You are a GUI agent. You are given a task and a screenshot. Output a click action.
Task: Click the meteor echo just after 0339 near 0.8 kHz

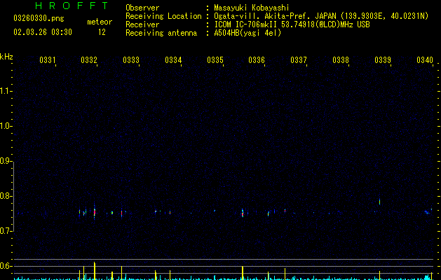(x=380, y=202)
